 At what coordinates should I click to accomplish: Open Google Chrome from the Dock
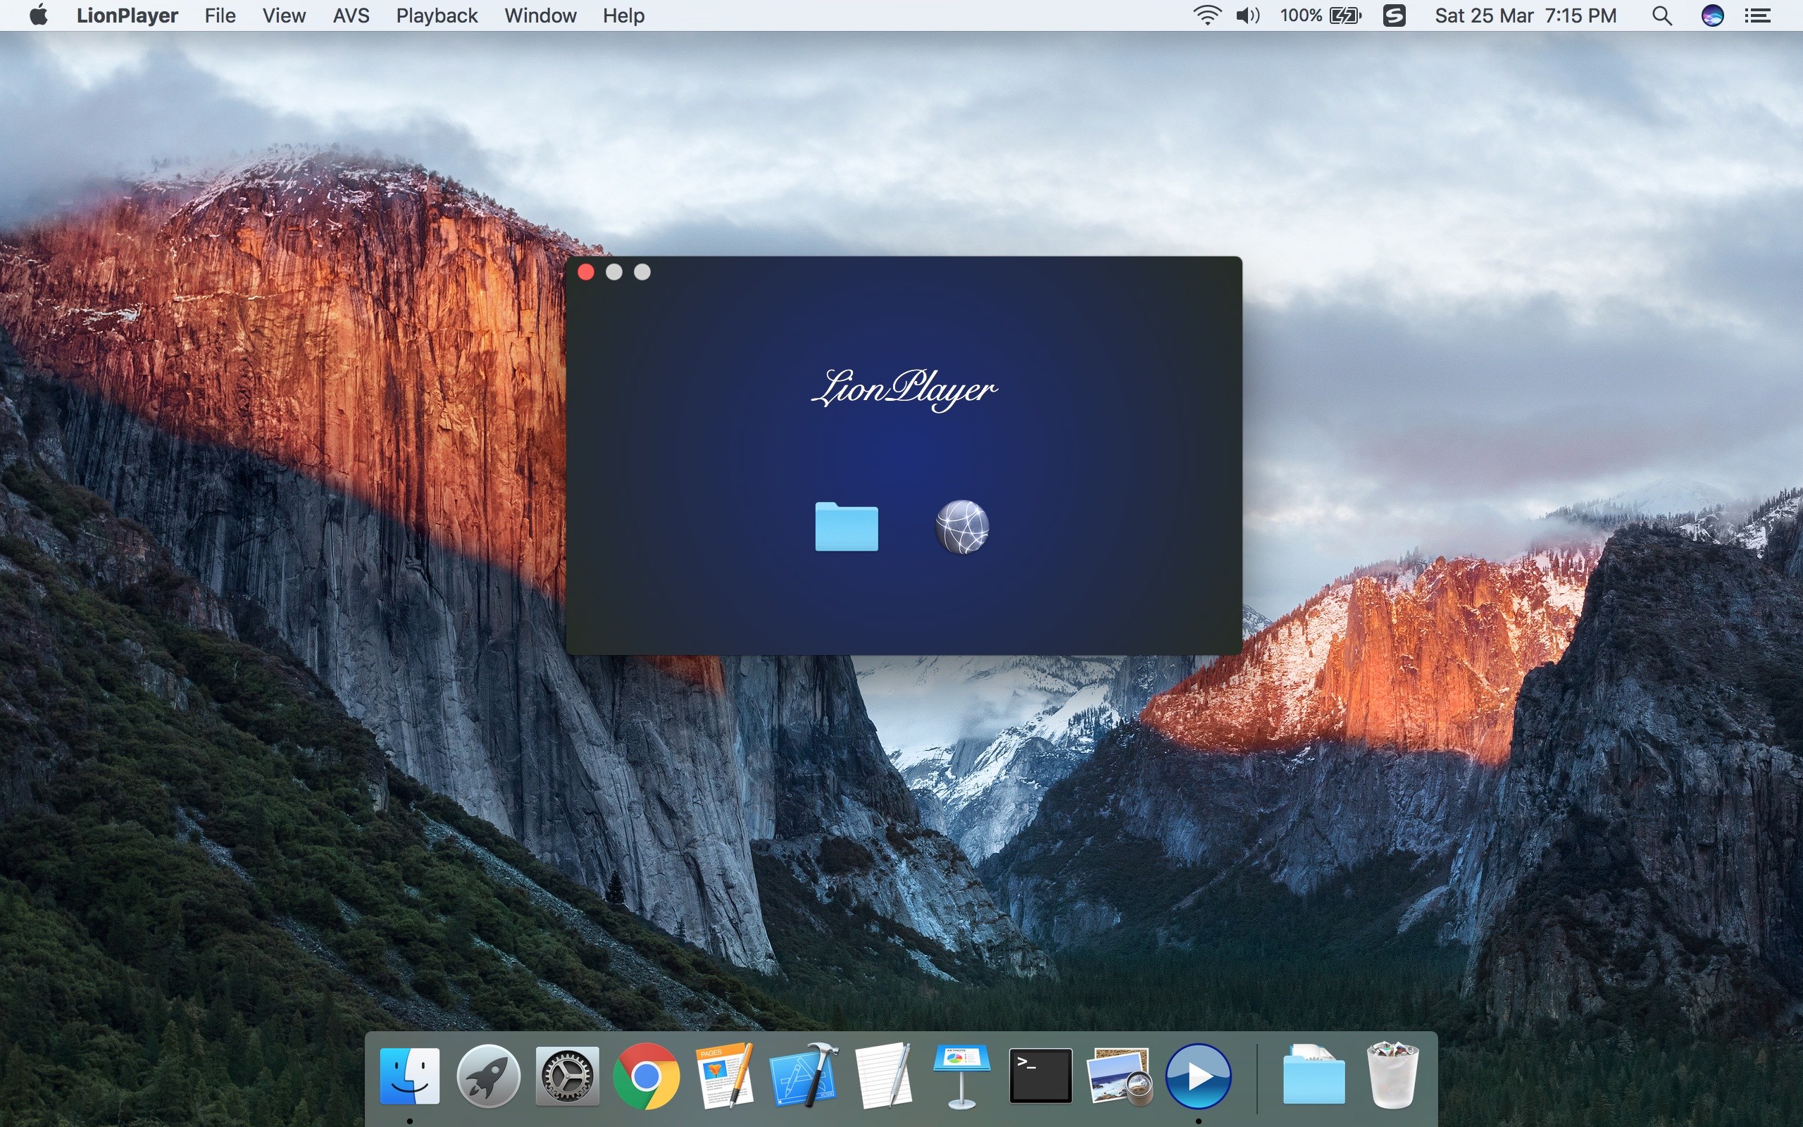click(646, 1076)
